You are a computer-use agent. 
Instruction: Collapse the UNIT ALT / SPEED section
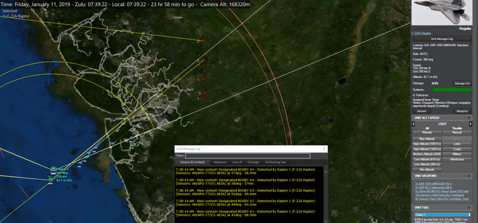469,118
